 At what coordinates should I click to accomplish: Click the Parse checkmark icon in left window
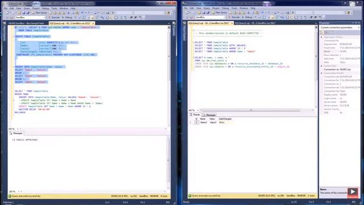coord(80,18)
